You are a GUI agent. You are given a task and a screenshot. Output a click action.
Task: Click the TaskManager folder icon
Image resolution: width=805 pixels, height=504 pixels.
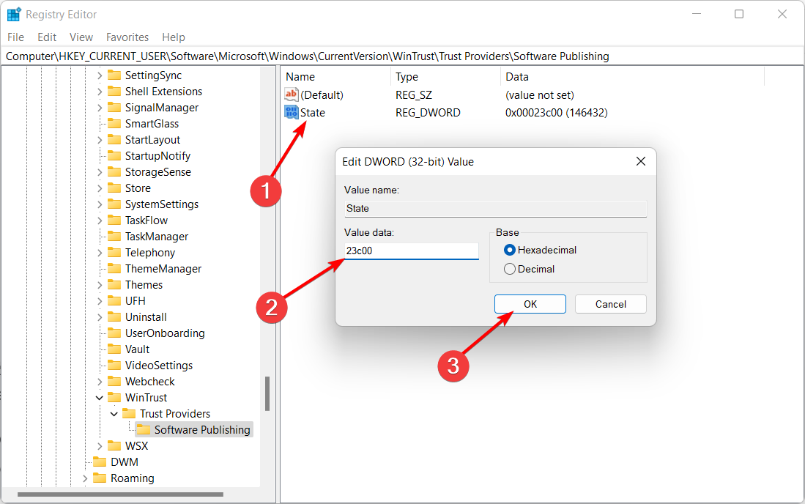[x=114, y=237]
